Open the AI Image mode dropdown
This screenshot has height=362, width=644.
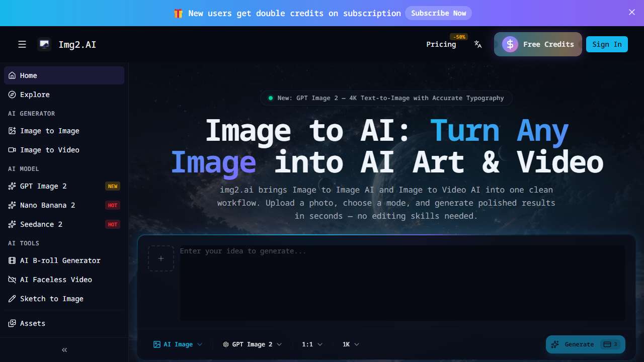click(x=178, y=344)
